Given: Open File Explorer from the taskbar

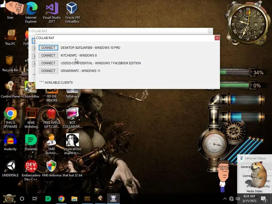Looking at the screenshot, I should 74,199.
